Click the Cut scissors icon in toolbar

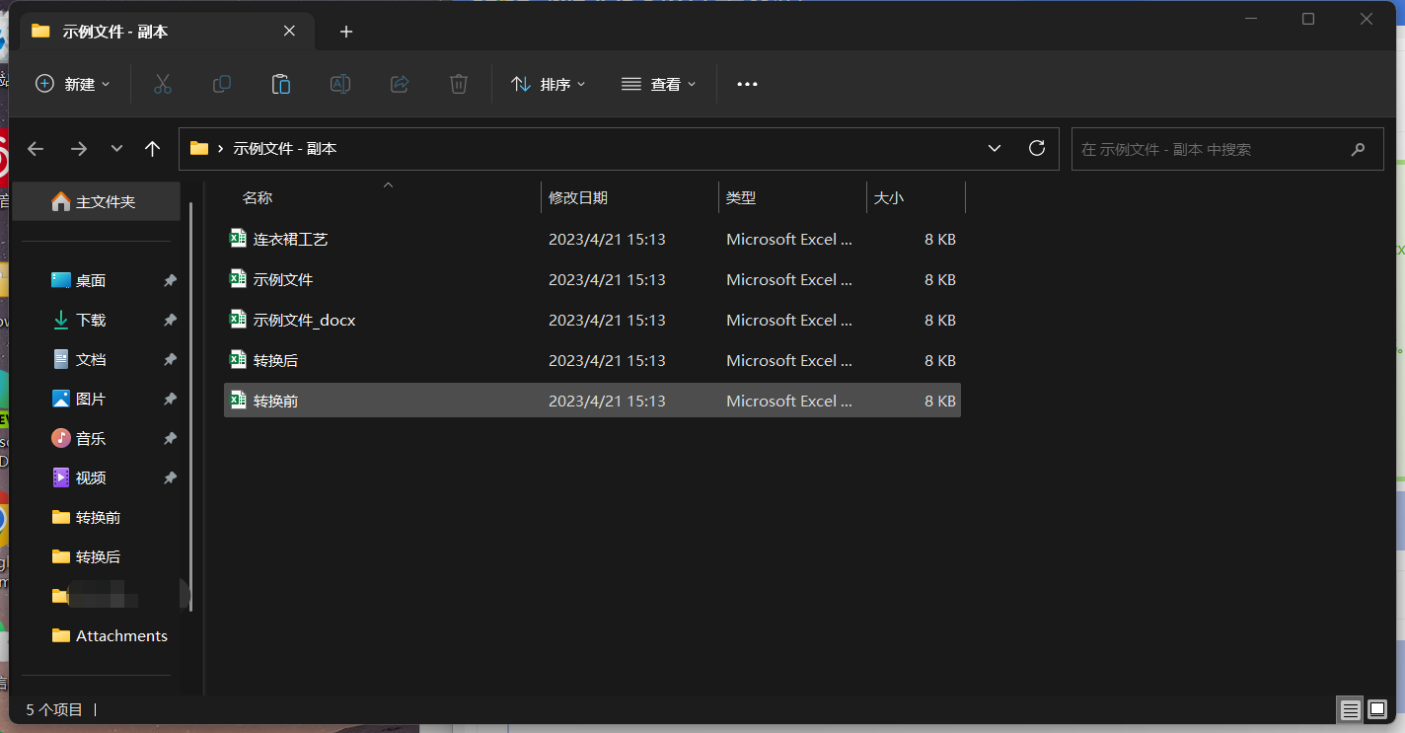(x=163, y=85)
